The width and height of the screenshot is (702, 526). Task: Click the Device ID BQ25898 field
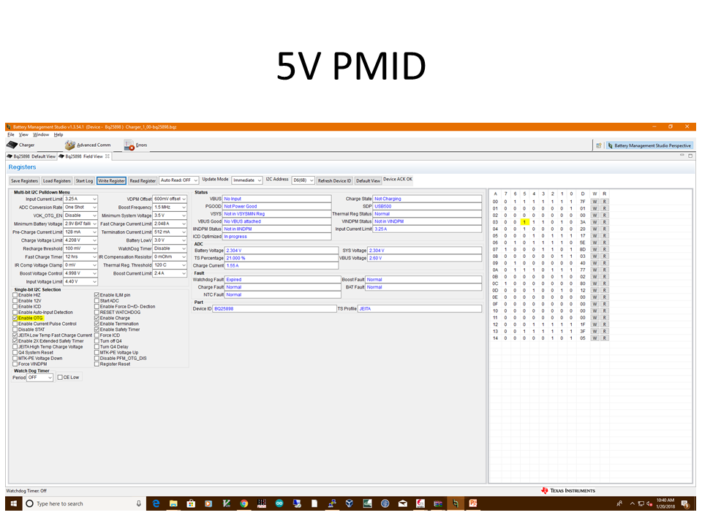pos(274,308)
